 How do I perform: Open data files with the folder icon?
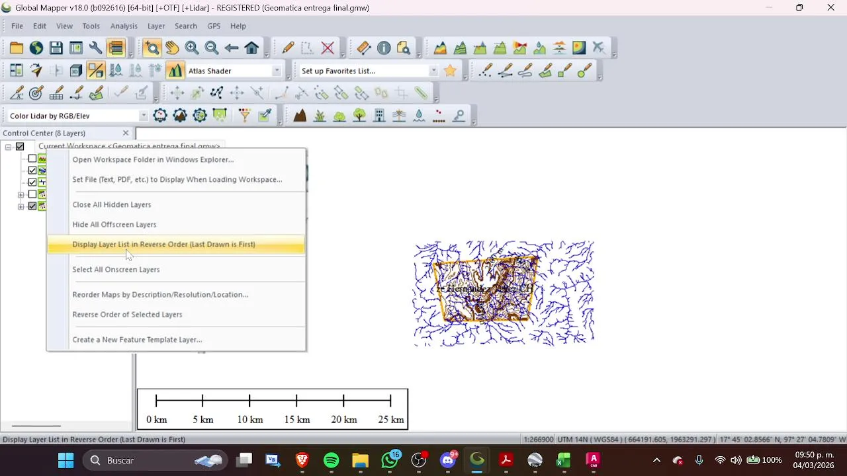pyautogui.click(x=17, y=48)
